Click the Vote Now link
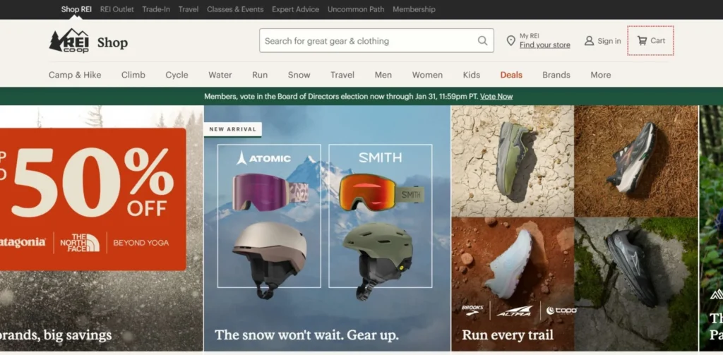 496,97
